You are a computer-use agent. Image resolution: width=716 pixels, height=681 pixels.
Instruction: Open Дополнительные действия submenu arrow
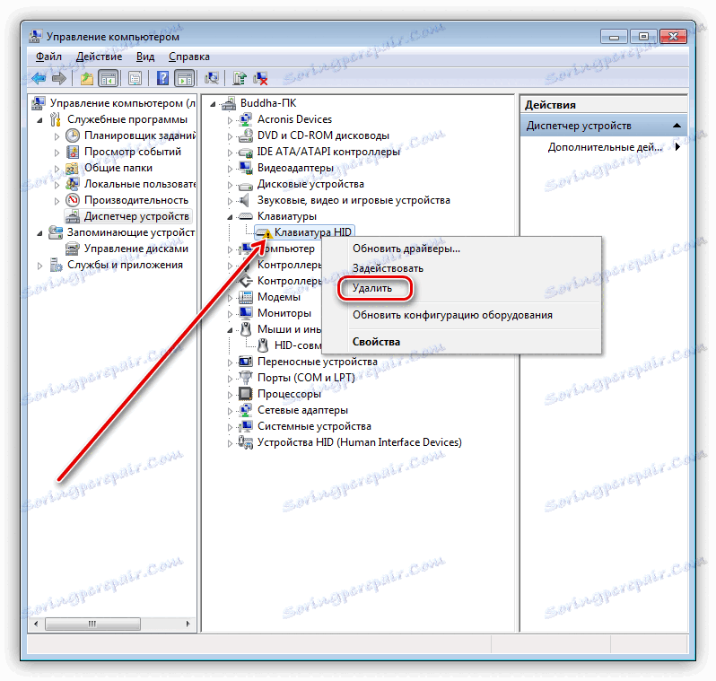coord(677,147)
